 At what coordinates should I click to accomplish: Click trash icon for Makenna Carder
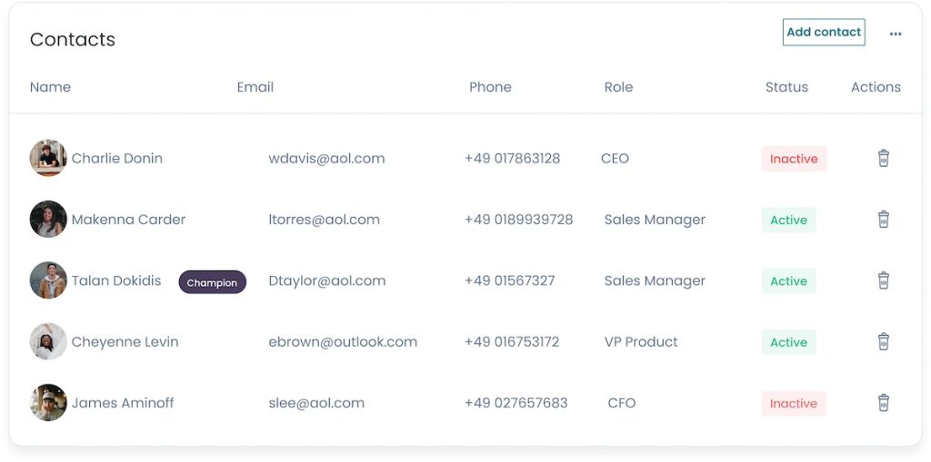pos(884,220)
